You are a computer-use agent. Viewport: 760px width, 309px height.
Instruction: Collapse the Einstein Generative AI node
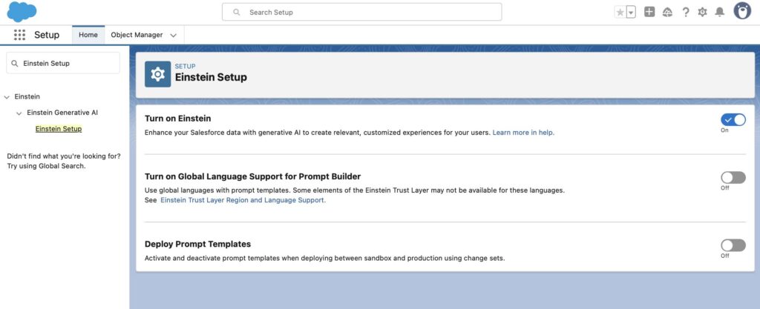(19, 113)
